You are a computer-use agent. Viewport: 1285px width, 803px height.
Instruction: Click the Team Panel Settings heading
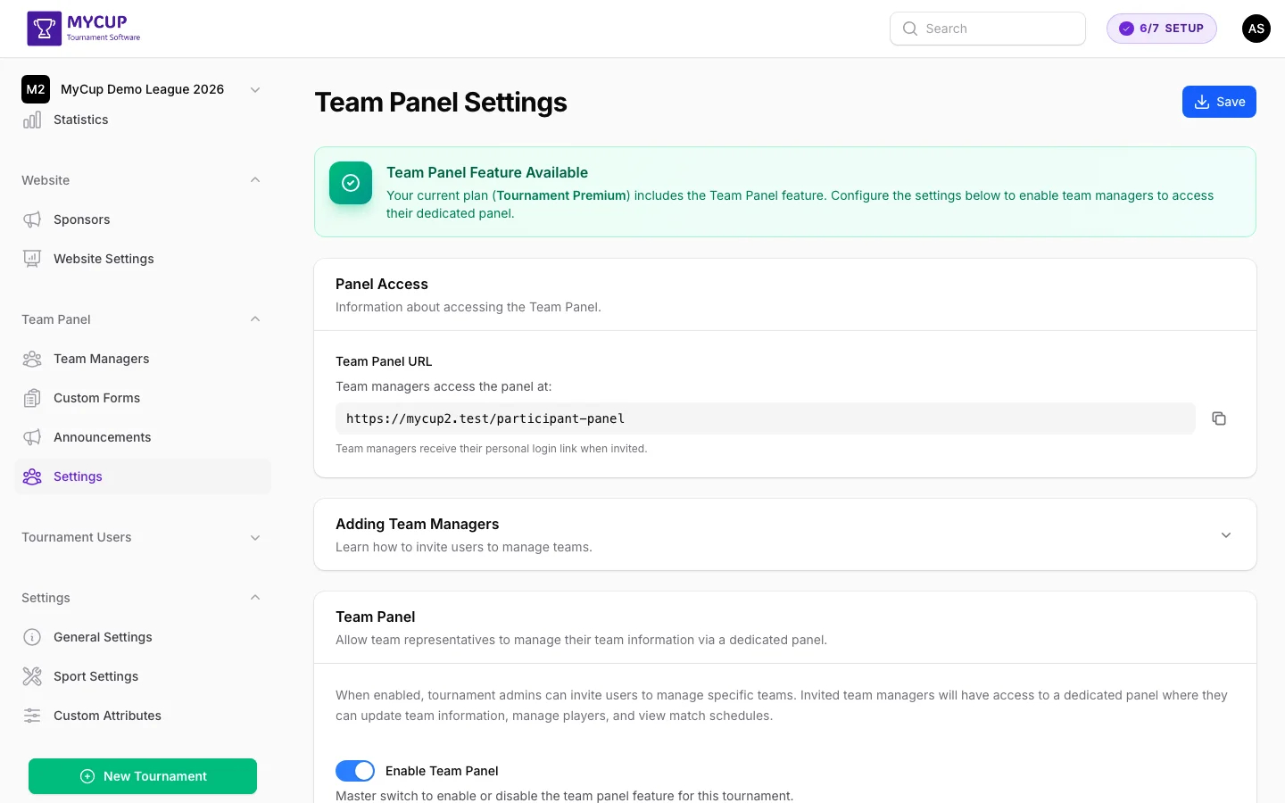(441, 102)
